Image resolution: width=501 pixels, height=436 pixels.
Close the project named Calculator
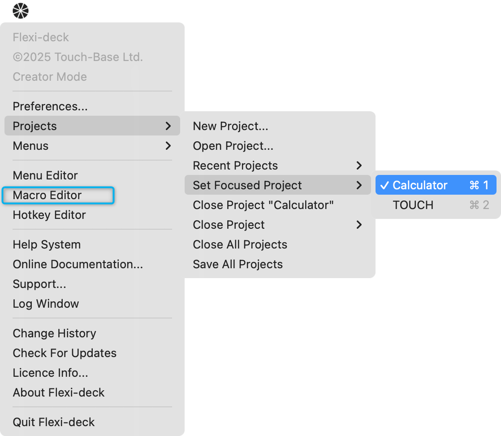click(x=263, y=205)
